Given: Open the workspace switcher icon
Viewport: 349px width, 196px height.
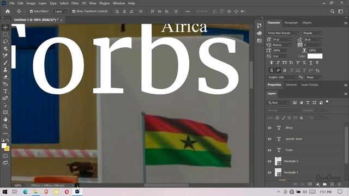Looking at the screenshot, I should pyautogui.click(x=340, y=11).
